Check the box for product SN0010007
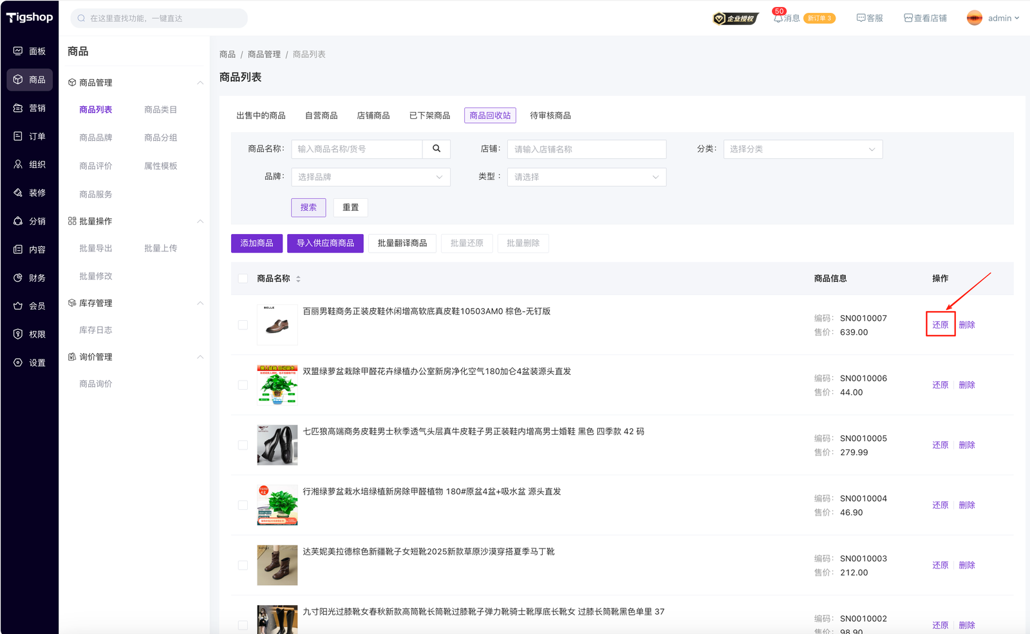This screenshot has width=1030, height=634. [x=243, y=325]
